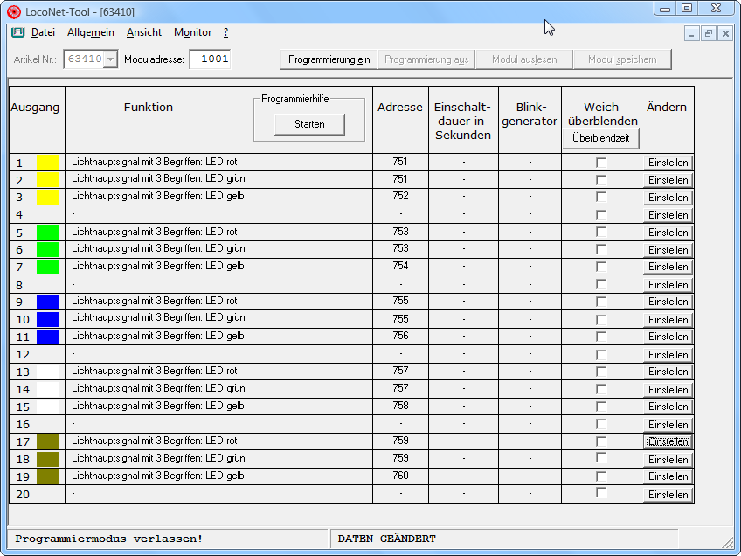
Task: Click the Programmierung ein button
Action: point(329,59)
